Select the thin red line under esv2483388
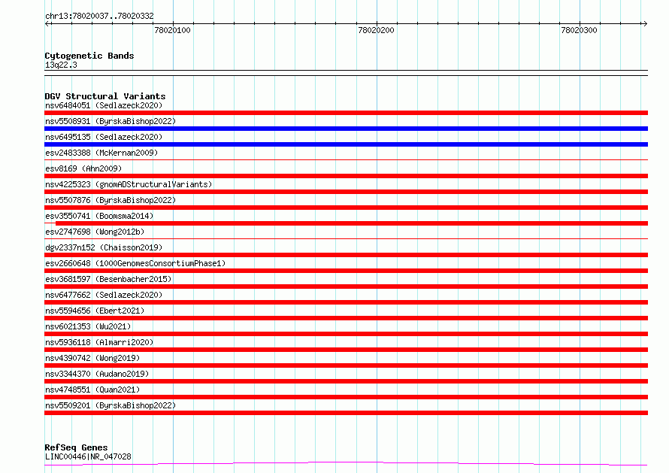 [346, 160]
